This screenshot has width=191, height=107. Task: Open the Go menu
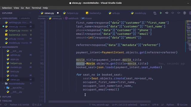point(22,8)
